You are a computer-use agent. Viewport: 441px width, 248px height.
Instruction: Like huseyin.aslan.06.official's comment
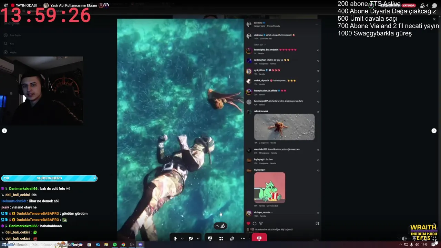point(318,92)
